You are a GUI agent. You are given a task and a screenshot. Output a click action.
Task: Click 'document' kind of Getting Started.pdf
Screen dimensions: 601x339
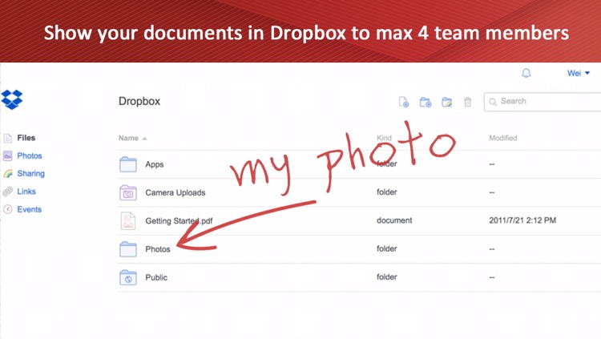tap(394, 220)
